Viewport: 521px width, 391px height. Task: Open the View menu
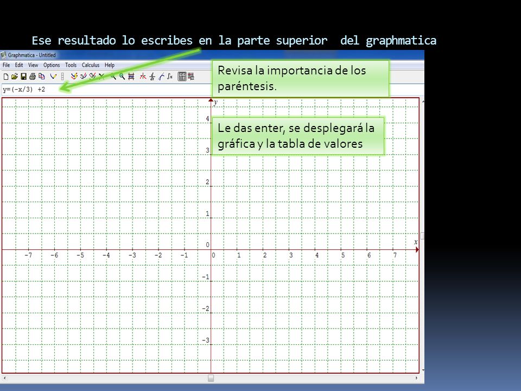[33, 65]
